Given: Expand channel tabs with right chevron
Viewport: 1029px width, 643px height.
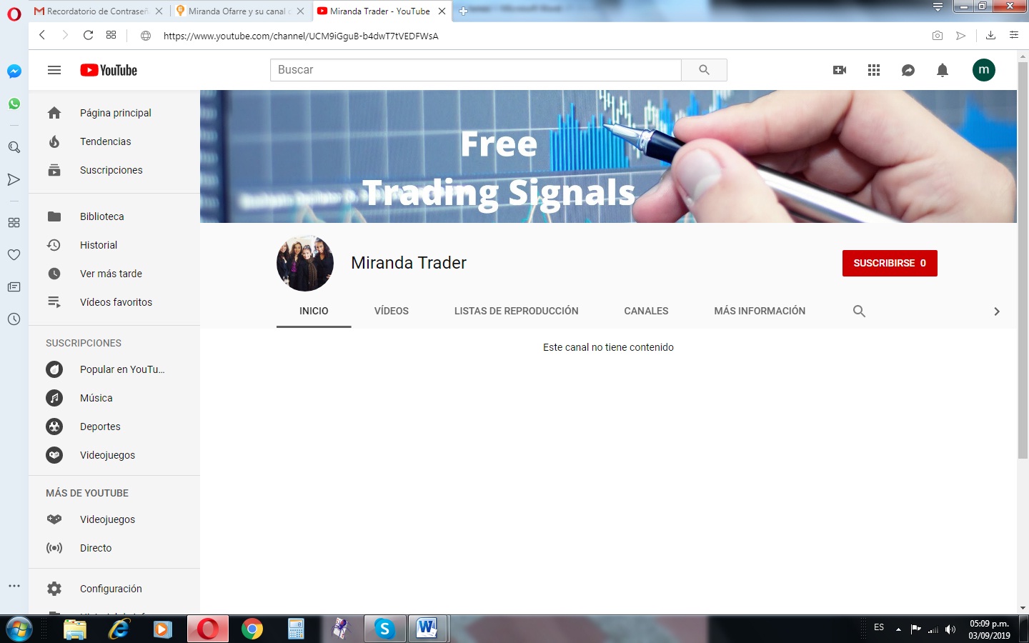Looking at the screenshot, I should [x=997, y=311].
